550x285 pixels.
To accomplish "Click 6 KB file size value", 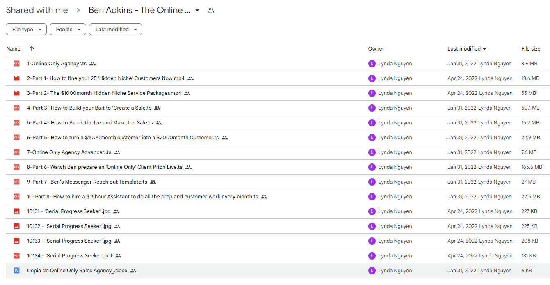I will point(527,271).
